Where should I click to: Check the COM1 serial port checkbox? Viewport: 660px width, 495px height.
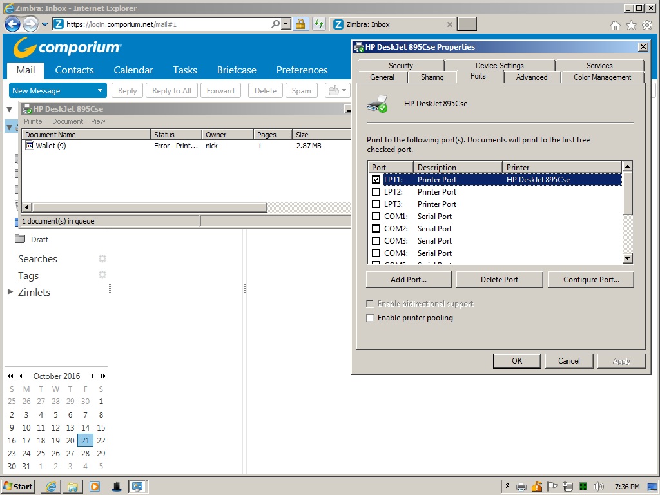(376, 217)
